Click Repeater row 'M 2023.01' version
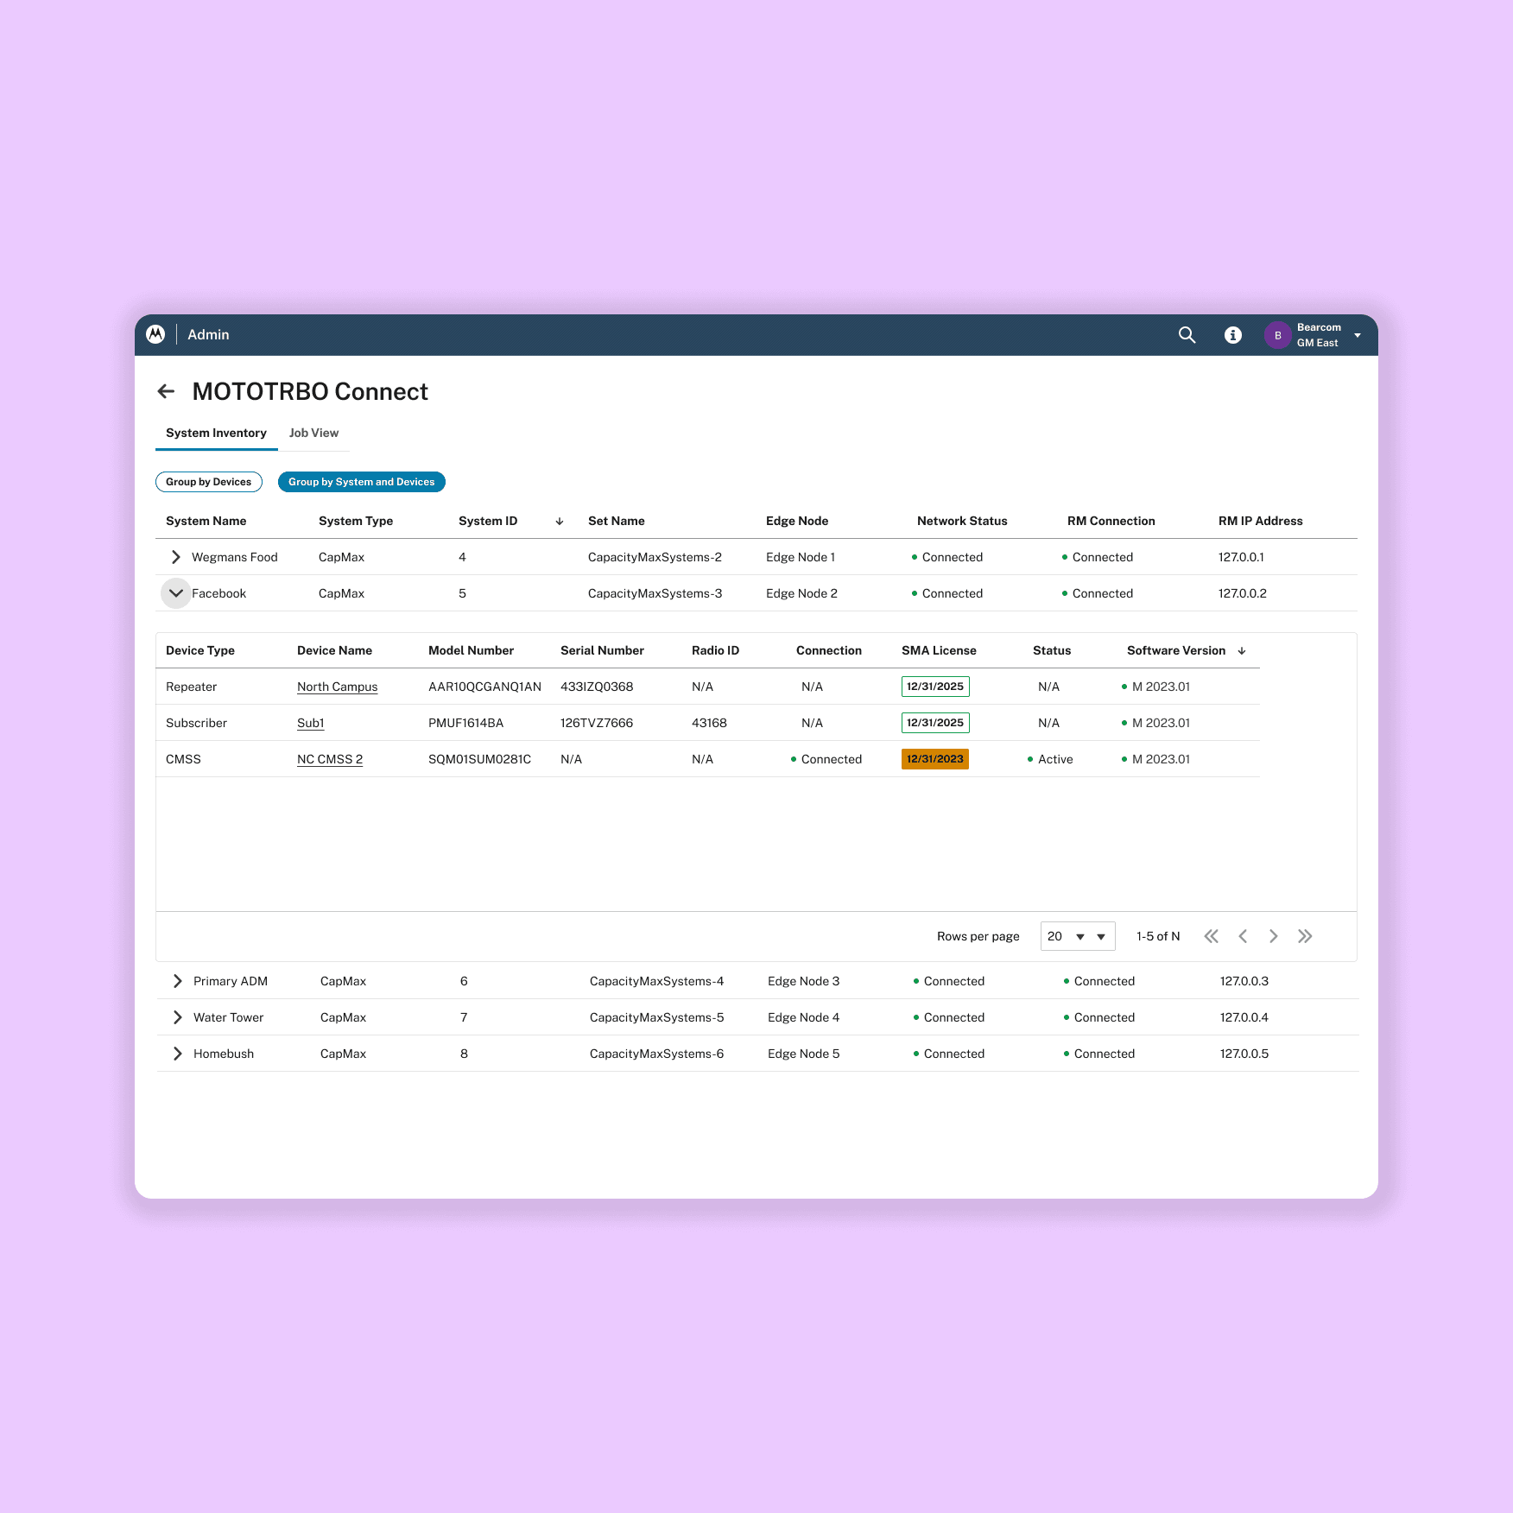 click(1155, 687)
